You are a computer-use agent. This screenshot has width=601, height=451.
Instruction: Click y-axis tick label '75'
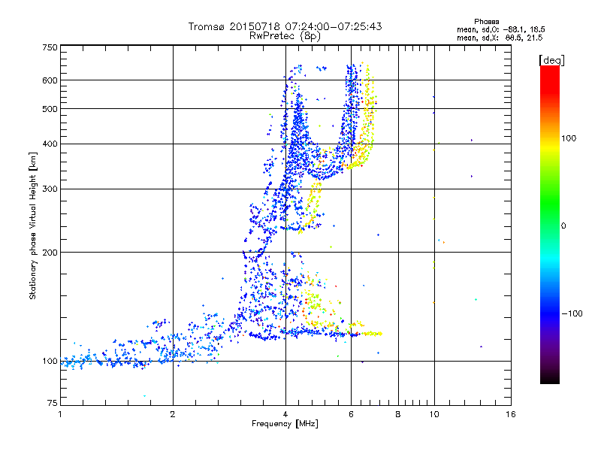coord(53,403)
